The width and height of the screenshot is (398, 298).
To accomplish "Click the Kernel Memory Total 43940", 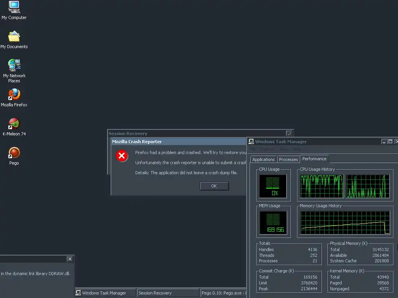I will click(383, 277).
